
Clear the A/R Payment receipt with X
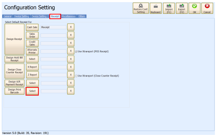71,83
